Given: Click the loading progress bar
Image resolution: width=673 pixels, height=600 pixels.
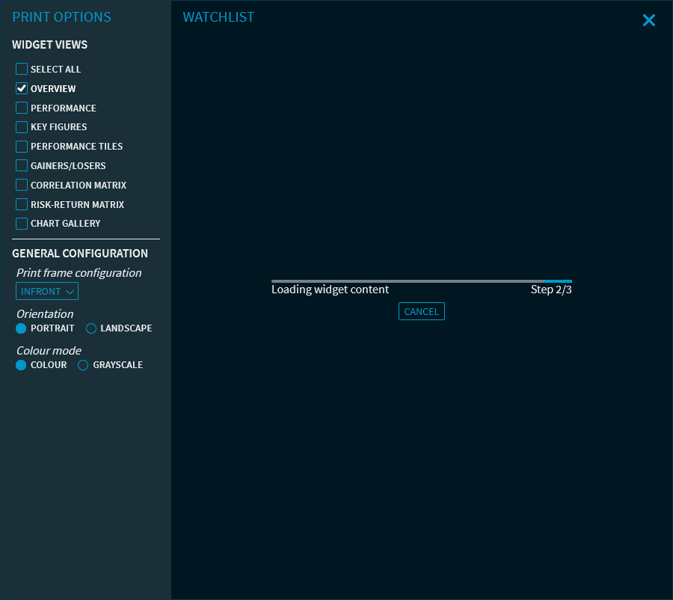Looking at the screenshot, I should pyautogui.click(x=421, y=281).
